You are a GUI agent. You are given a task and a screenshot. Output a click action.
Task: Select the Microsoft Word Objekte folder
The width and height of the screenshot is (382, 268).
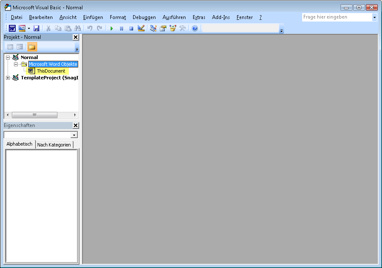coord(53,64)
